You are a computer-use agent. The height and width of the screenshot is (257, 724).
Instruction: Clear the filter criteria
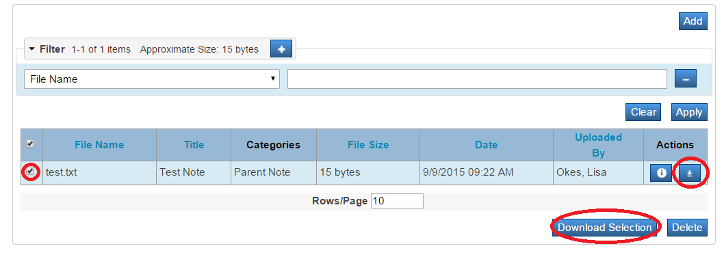click(x=643, y=112)
